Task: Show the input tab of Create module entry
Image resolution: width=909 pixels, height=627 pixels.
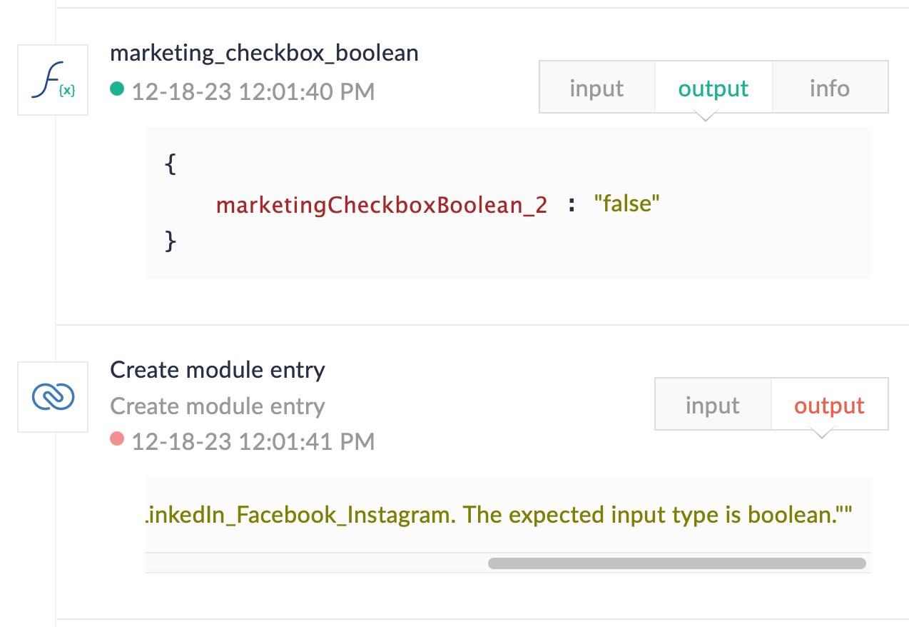Action: 712,405
